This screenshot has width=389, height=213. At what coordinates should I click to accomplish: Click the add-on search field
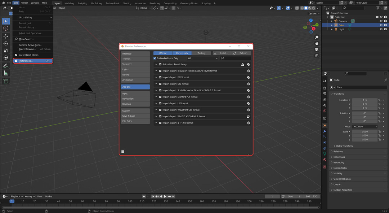coord(236,58)
